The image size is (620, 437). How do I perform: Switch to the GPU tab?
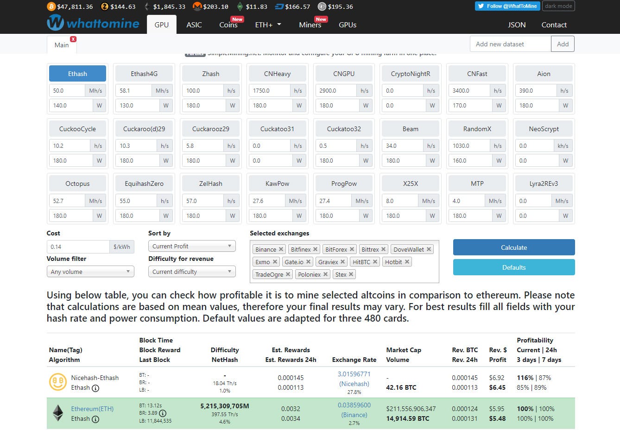click(x=162, y=25)
